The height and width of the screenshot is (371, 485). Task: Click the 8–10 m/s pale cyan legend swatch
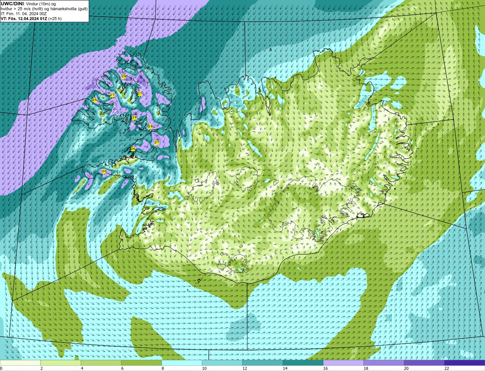[x=182, y=363]
